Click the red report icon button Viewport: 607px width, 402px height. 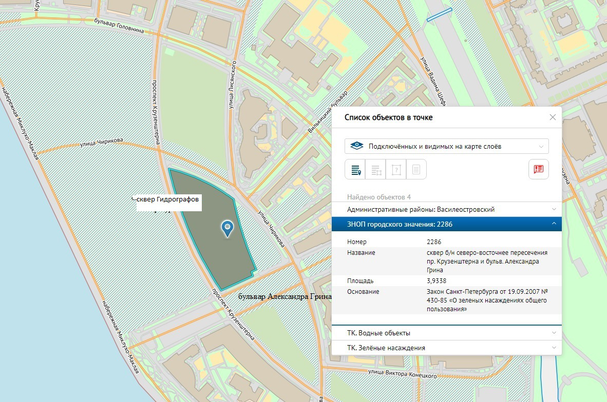point(539,169)
